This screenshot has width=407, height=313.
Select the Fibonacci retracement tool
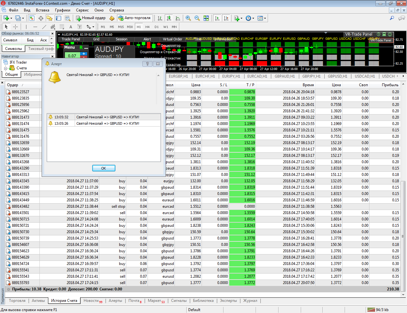[x=62, y=27]
